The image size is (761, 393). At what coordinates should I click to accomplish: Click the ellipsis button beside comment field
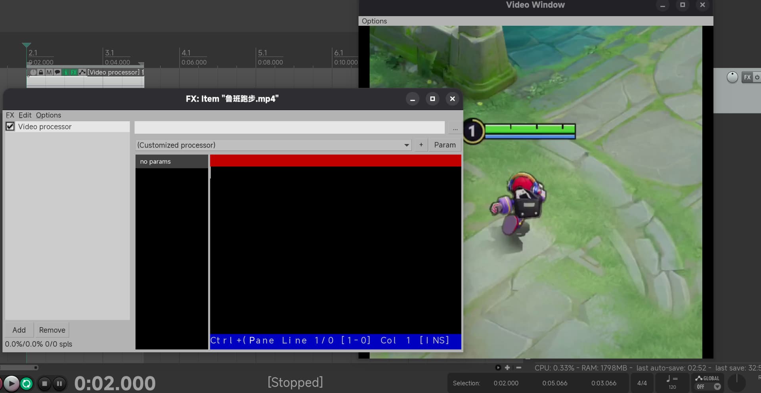pyautogui.click(x=455, y=128)
